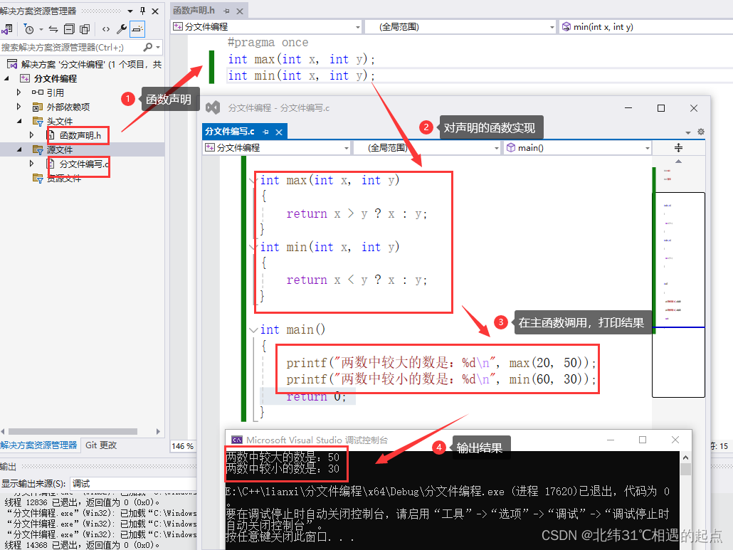This screenshot has height=550, width=733.
Task: Expand the 引用 references node
Action: [19, 92]
